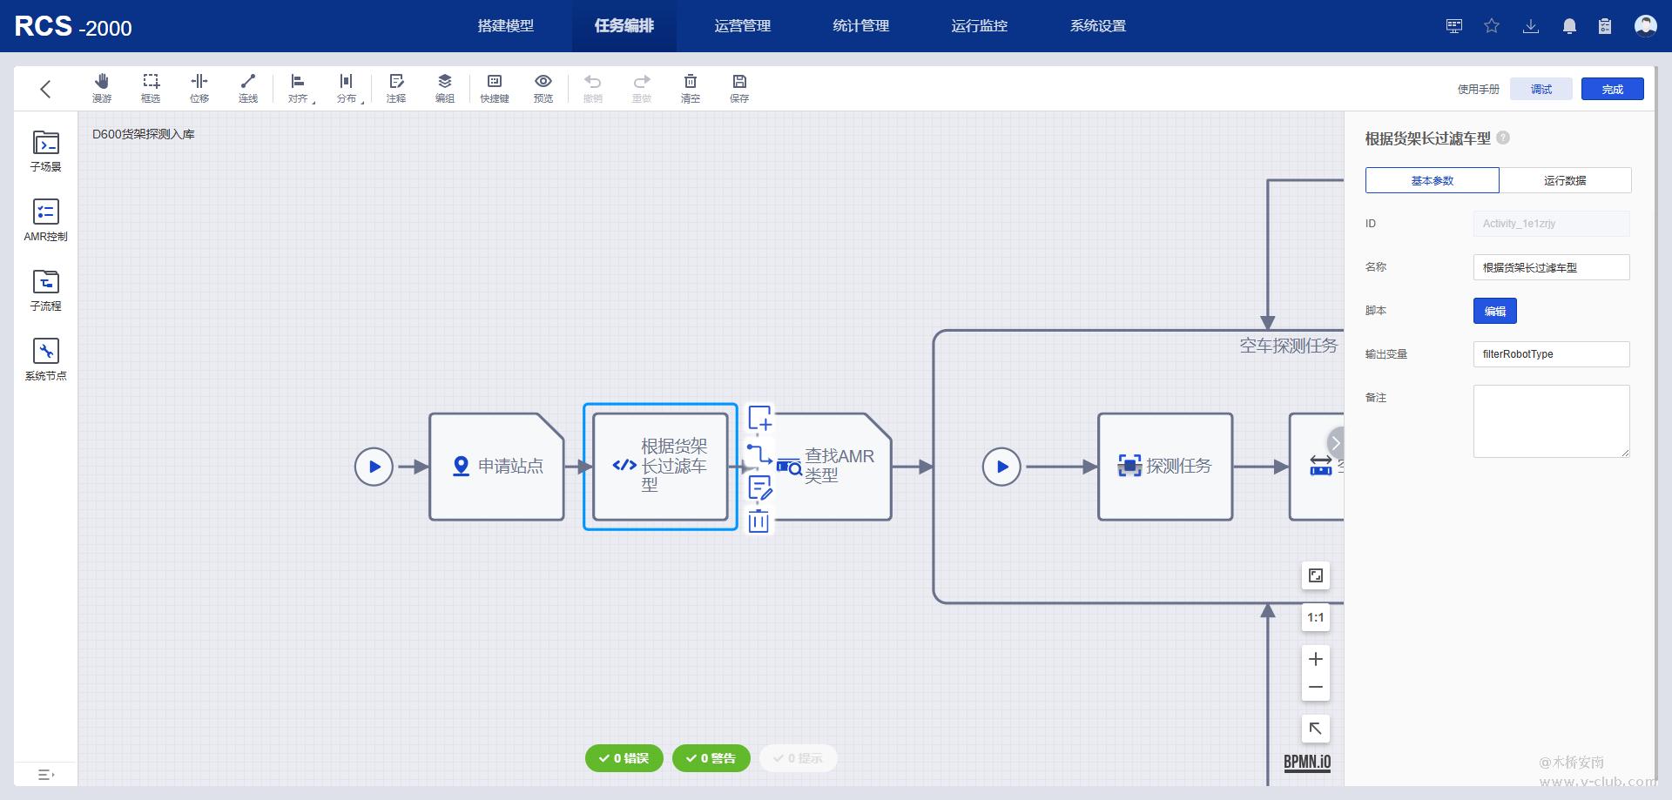This screenshot has width=1672, height=800.
Task: Delete selected node via context trash icon
Action: click(758, 521)
